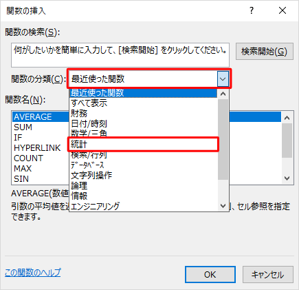Choose 数学/三角 category

(x=144, y=133)
